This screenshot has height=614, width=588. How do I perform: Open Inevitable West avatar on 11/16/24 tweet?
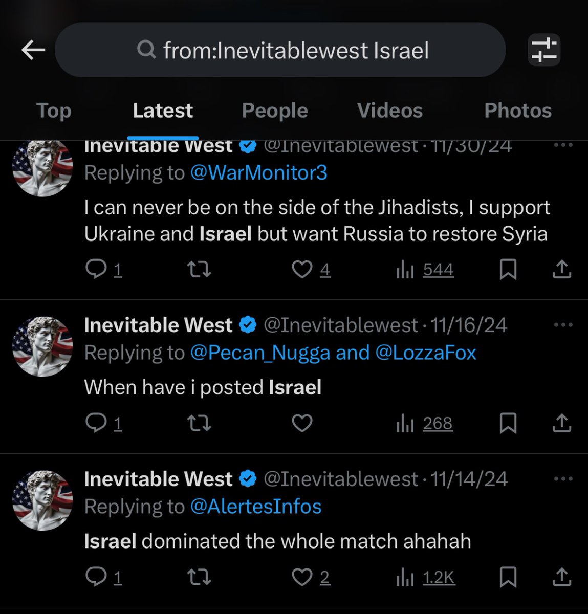pos(43,346)
